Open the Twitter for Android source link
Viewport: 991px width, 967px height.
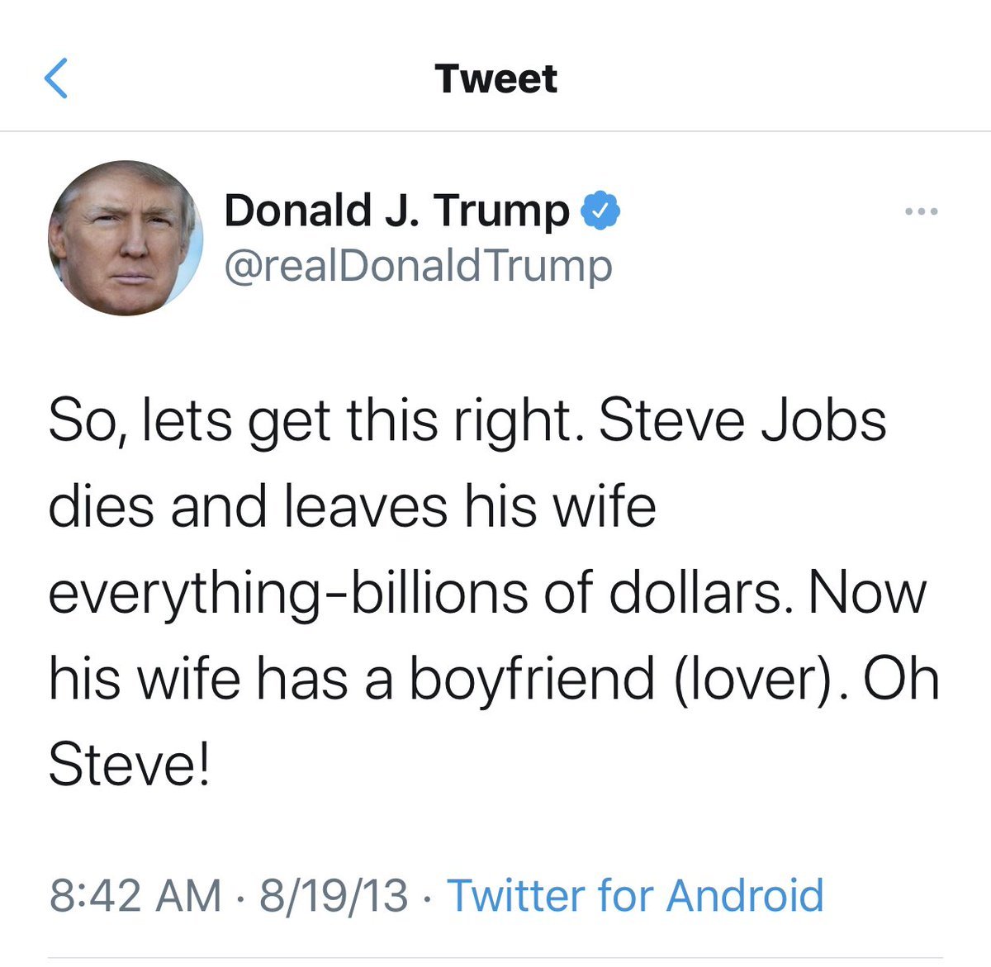click(x=635, y=896)
